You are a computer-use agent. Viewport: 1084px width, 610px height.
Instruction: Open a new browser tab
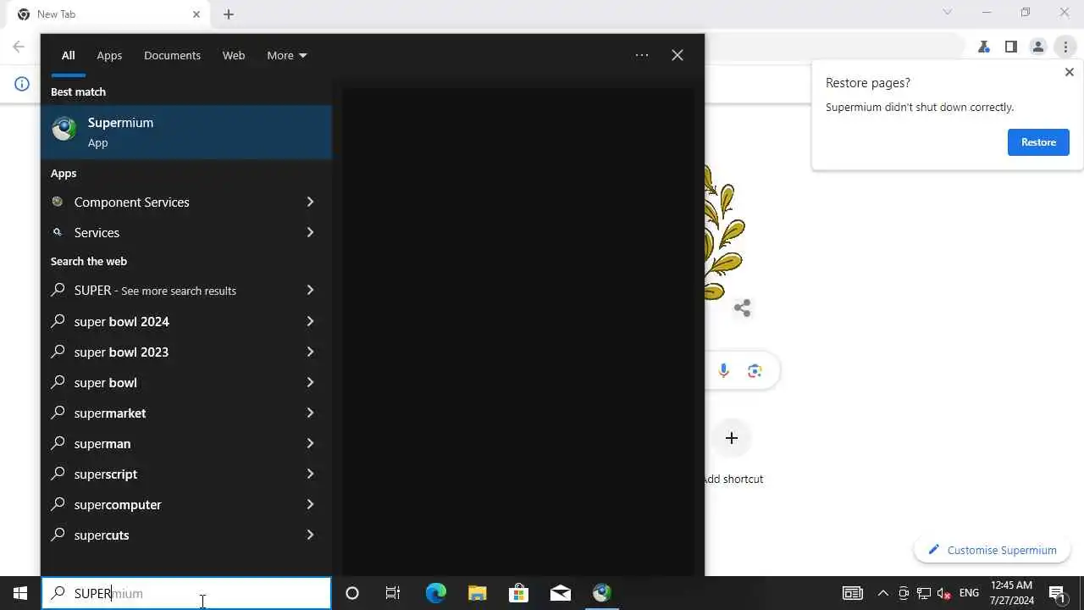coord(229,14)
